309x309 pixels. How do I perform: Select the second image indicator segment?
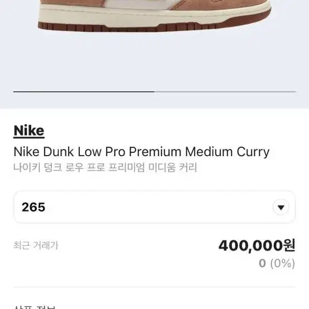(225, 91)
